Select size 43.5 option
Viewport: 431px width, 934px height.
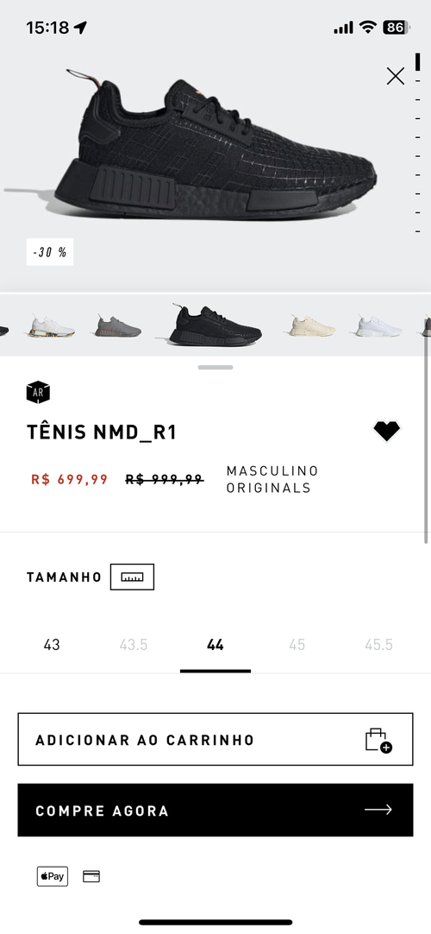tap(133, 645)
